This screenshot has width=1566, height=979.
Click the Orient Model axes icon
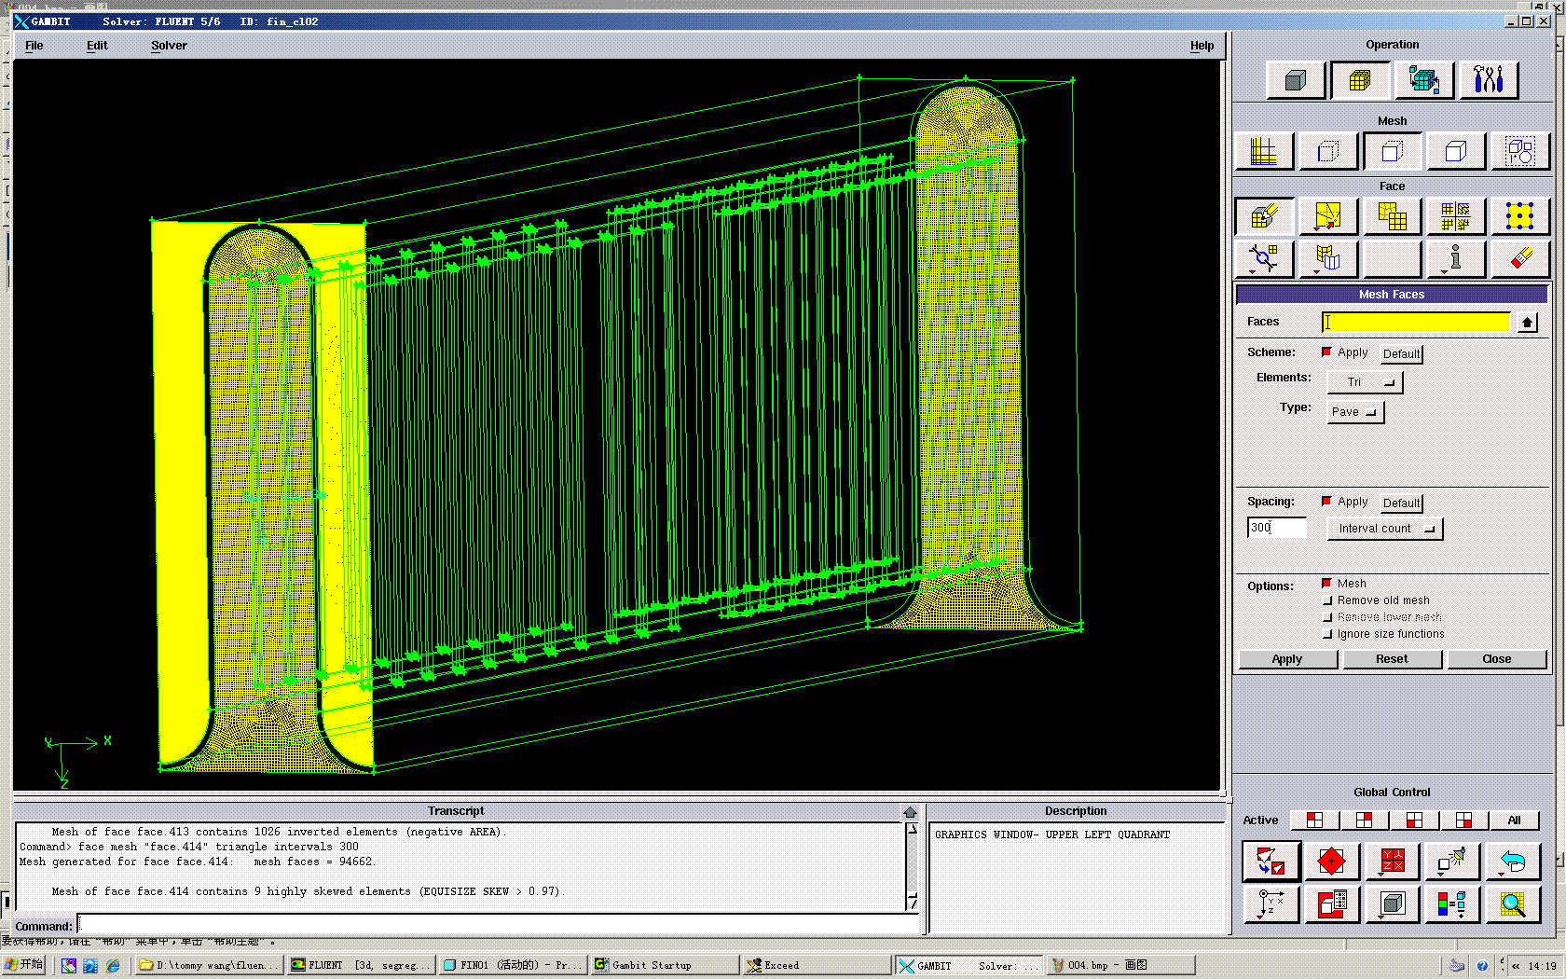1271,904
